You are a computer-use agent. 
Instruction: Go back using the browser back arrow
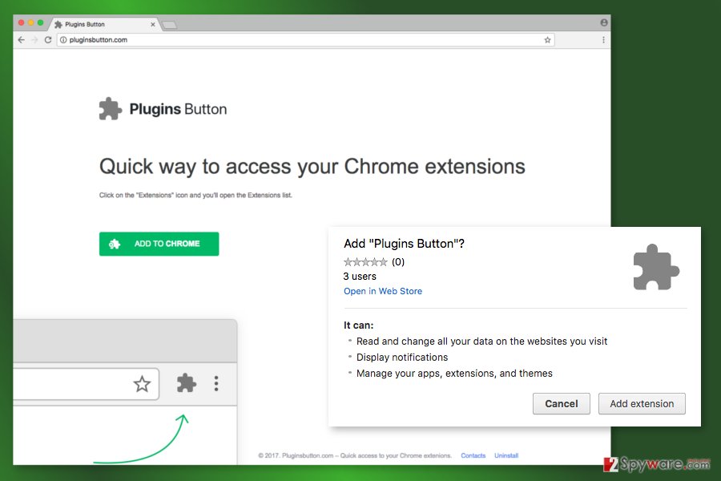pos(21,40)
